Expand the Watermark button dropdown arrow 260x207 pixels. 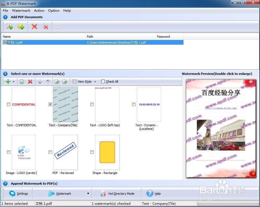tap(88, 193)
